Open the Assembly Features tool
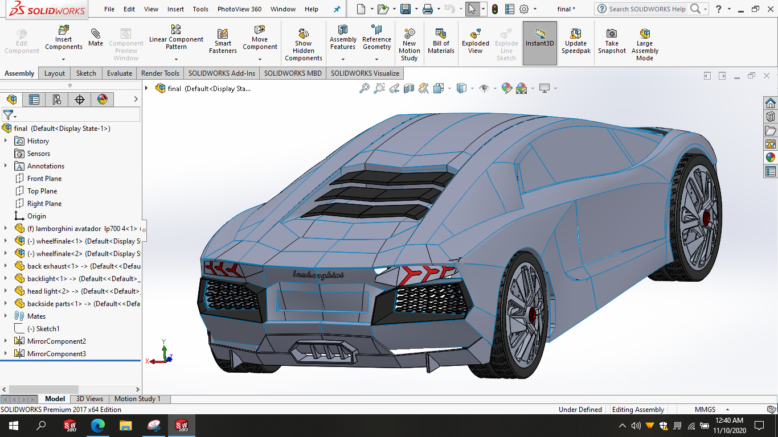The width and height of the screenshot is (778, 437). 343,38
